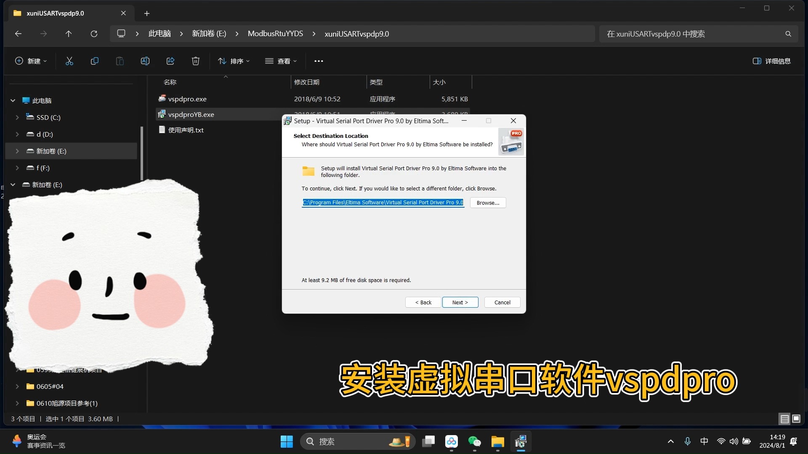Click 新建 button in file explorer
Viewport: 808px width, 454px height.
pos(30,61)
